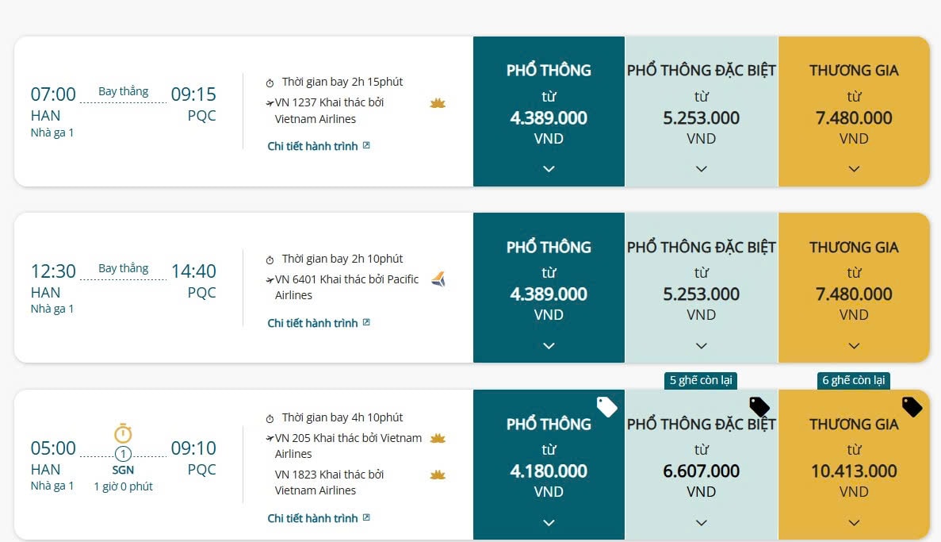Click black tag on Thương Gia 10.413.000
Image resolution: width=941 pixels, height=542 pixels.
(912, 407)
